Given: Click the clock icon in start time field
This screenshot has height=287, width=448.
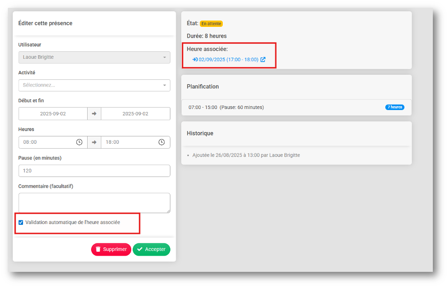Looking at the screenshot, I should pyautogui.click(x=79, y=142).
